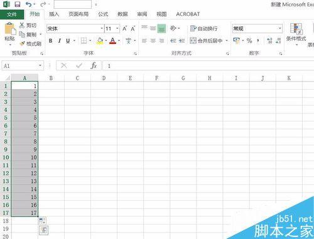Click the enter checkmark in formula bar

[79, 66]
